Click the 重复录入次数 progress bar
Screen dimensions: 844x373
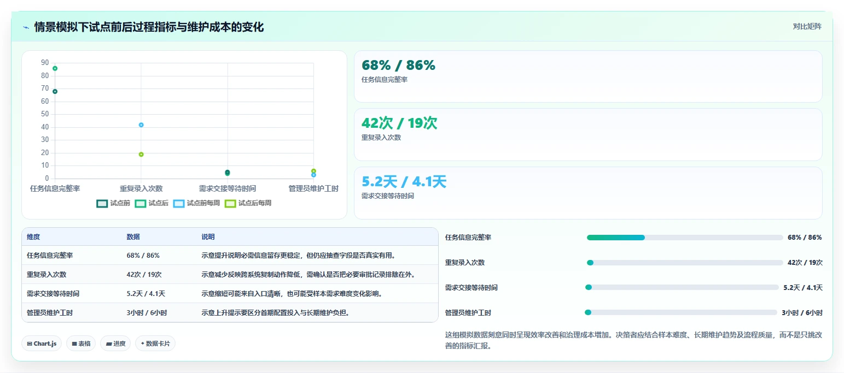pyautogui.click(x=685, y=263)
